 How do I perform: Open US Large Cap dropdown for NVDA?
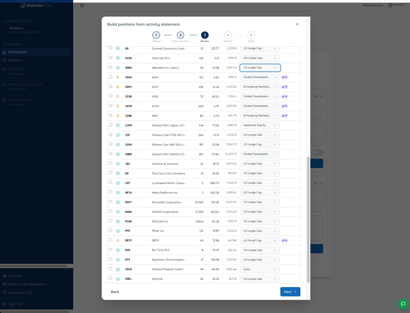point(260,212)
